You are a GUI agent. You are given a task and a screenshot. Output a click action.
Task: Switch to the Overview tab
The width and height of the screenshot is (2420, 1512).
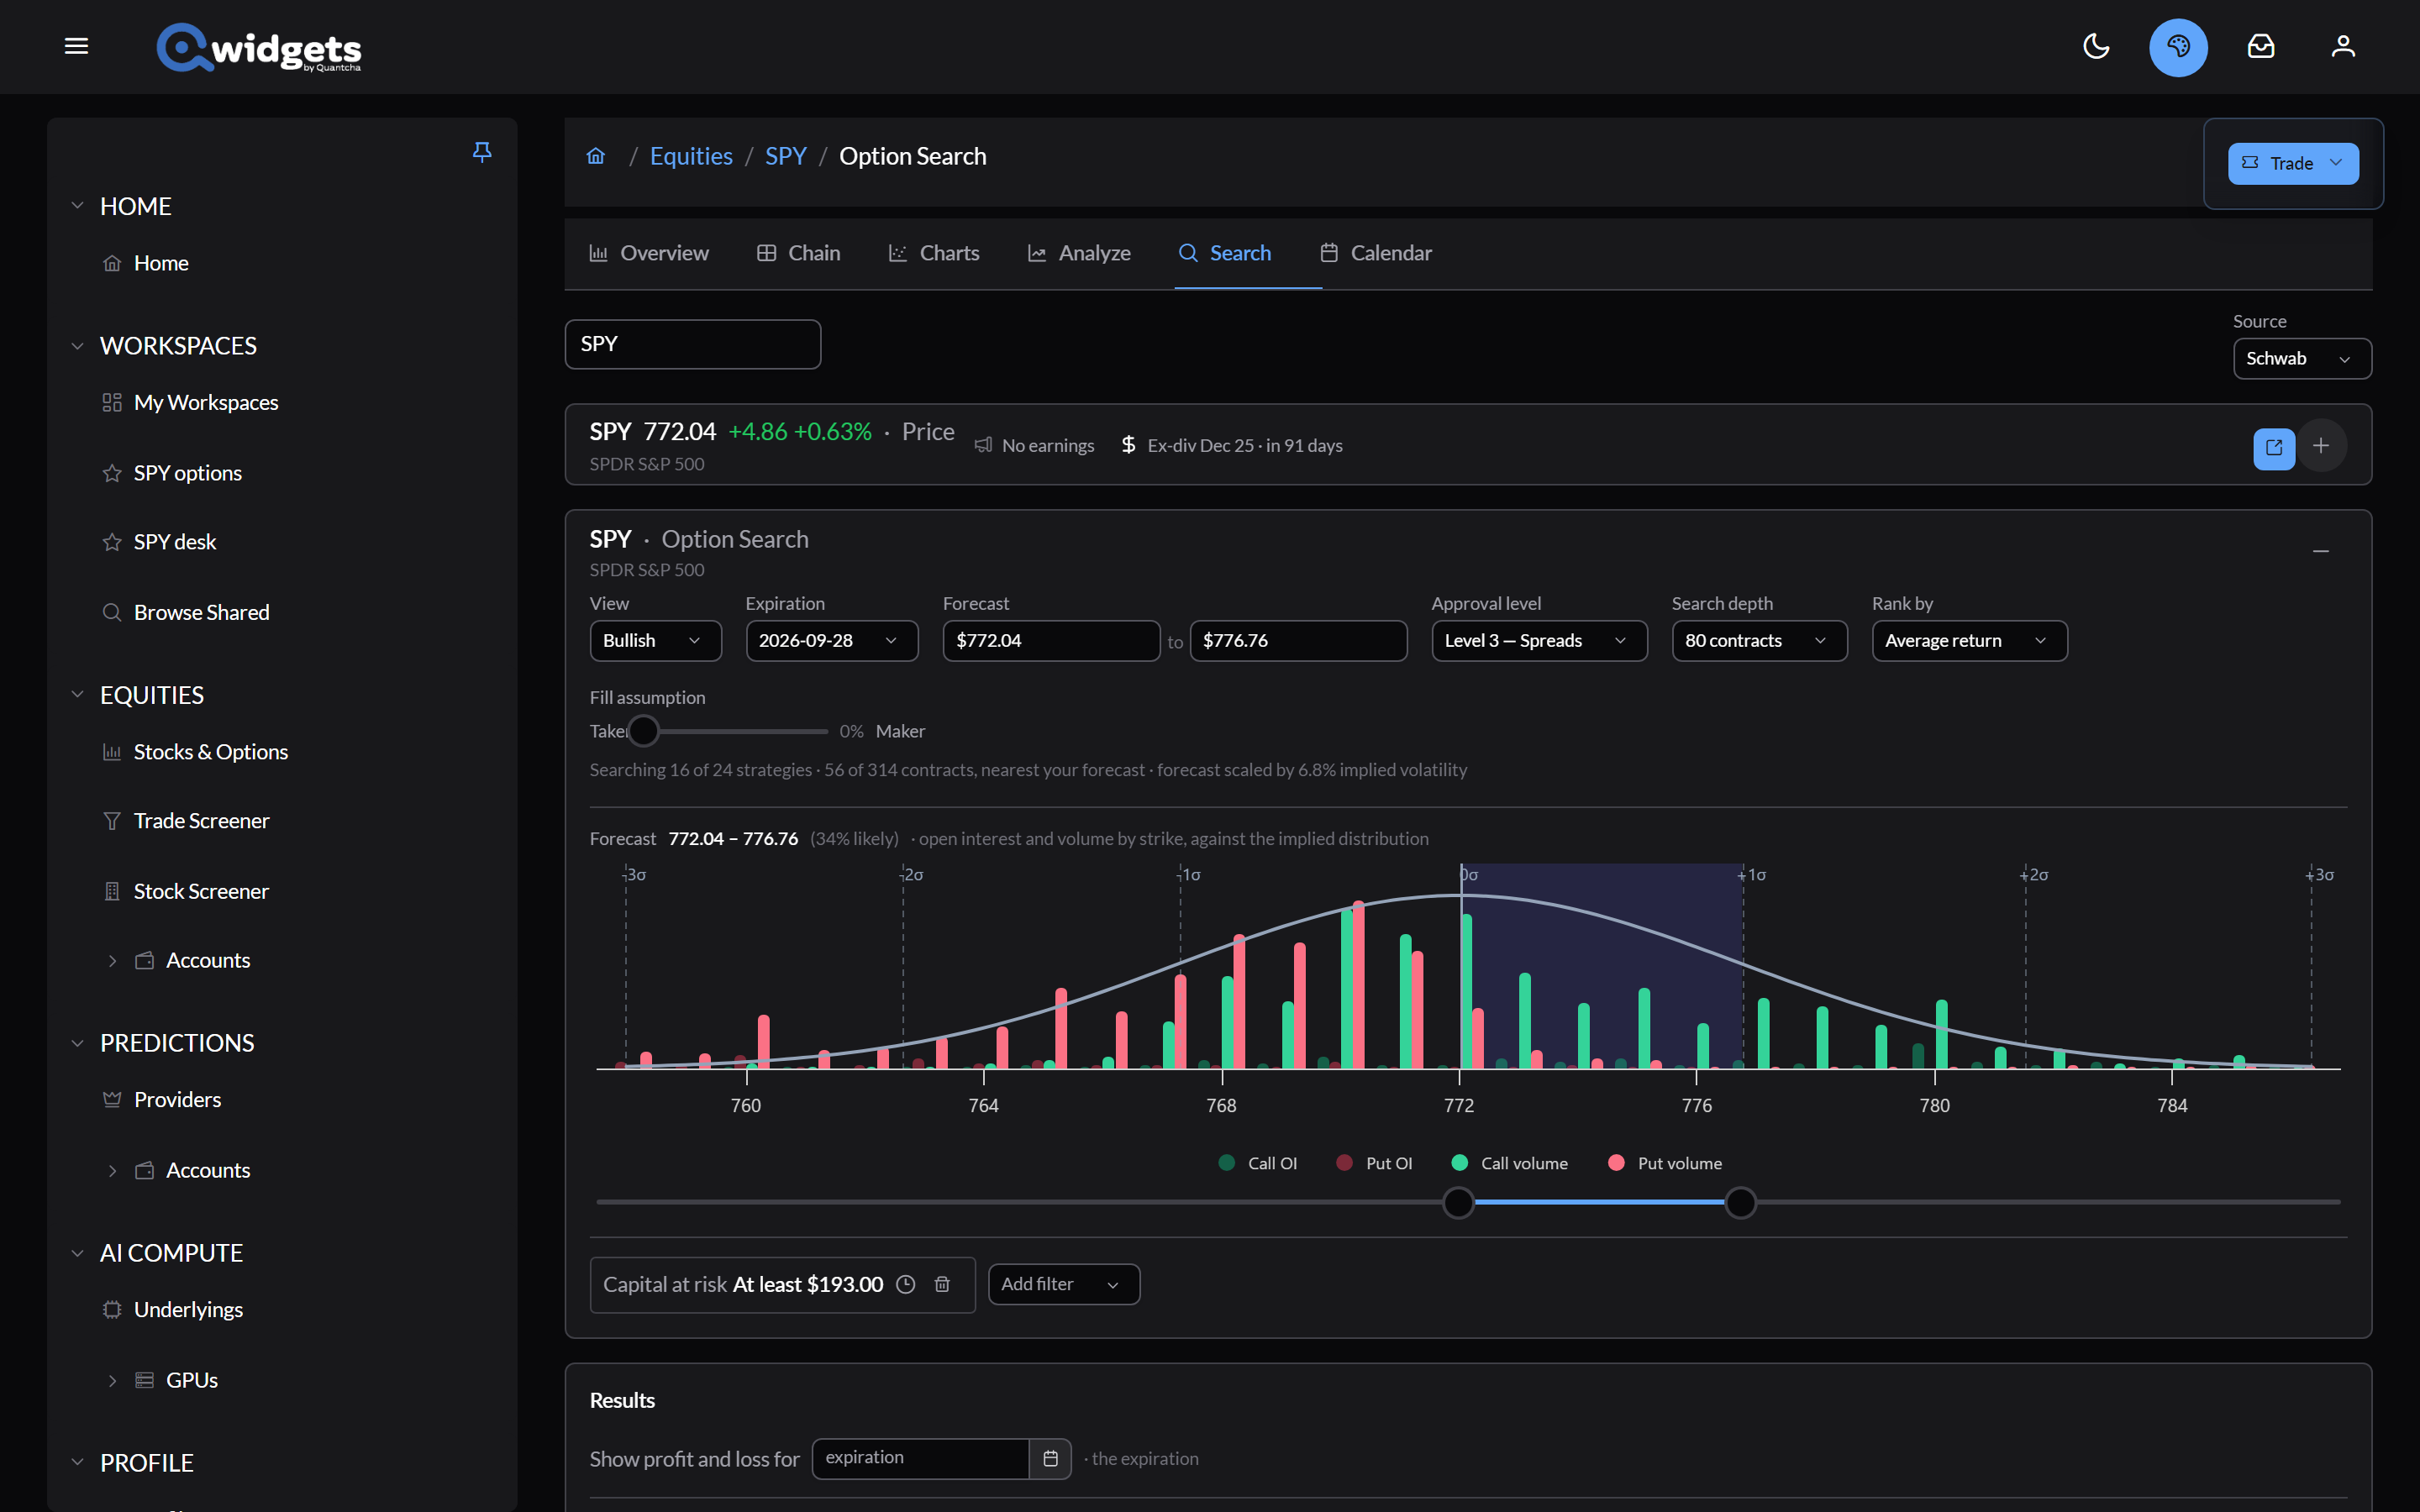[649, 253]
